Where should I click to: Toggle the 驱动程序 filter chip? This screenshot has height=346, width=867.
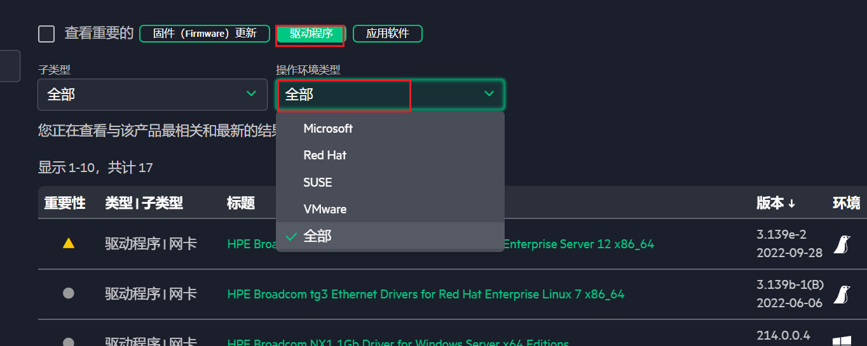click(x=311, y=34)
